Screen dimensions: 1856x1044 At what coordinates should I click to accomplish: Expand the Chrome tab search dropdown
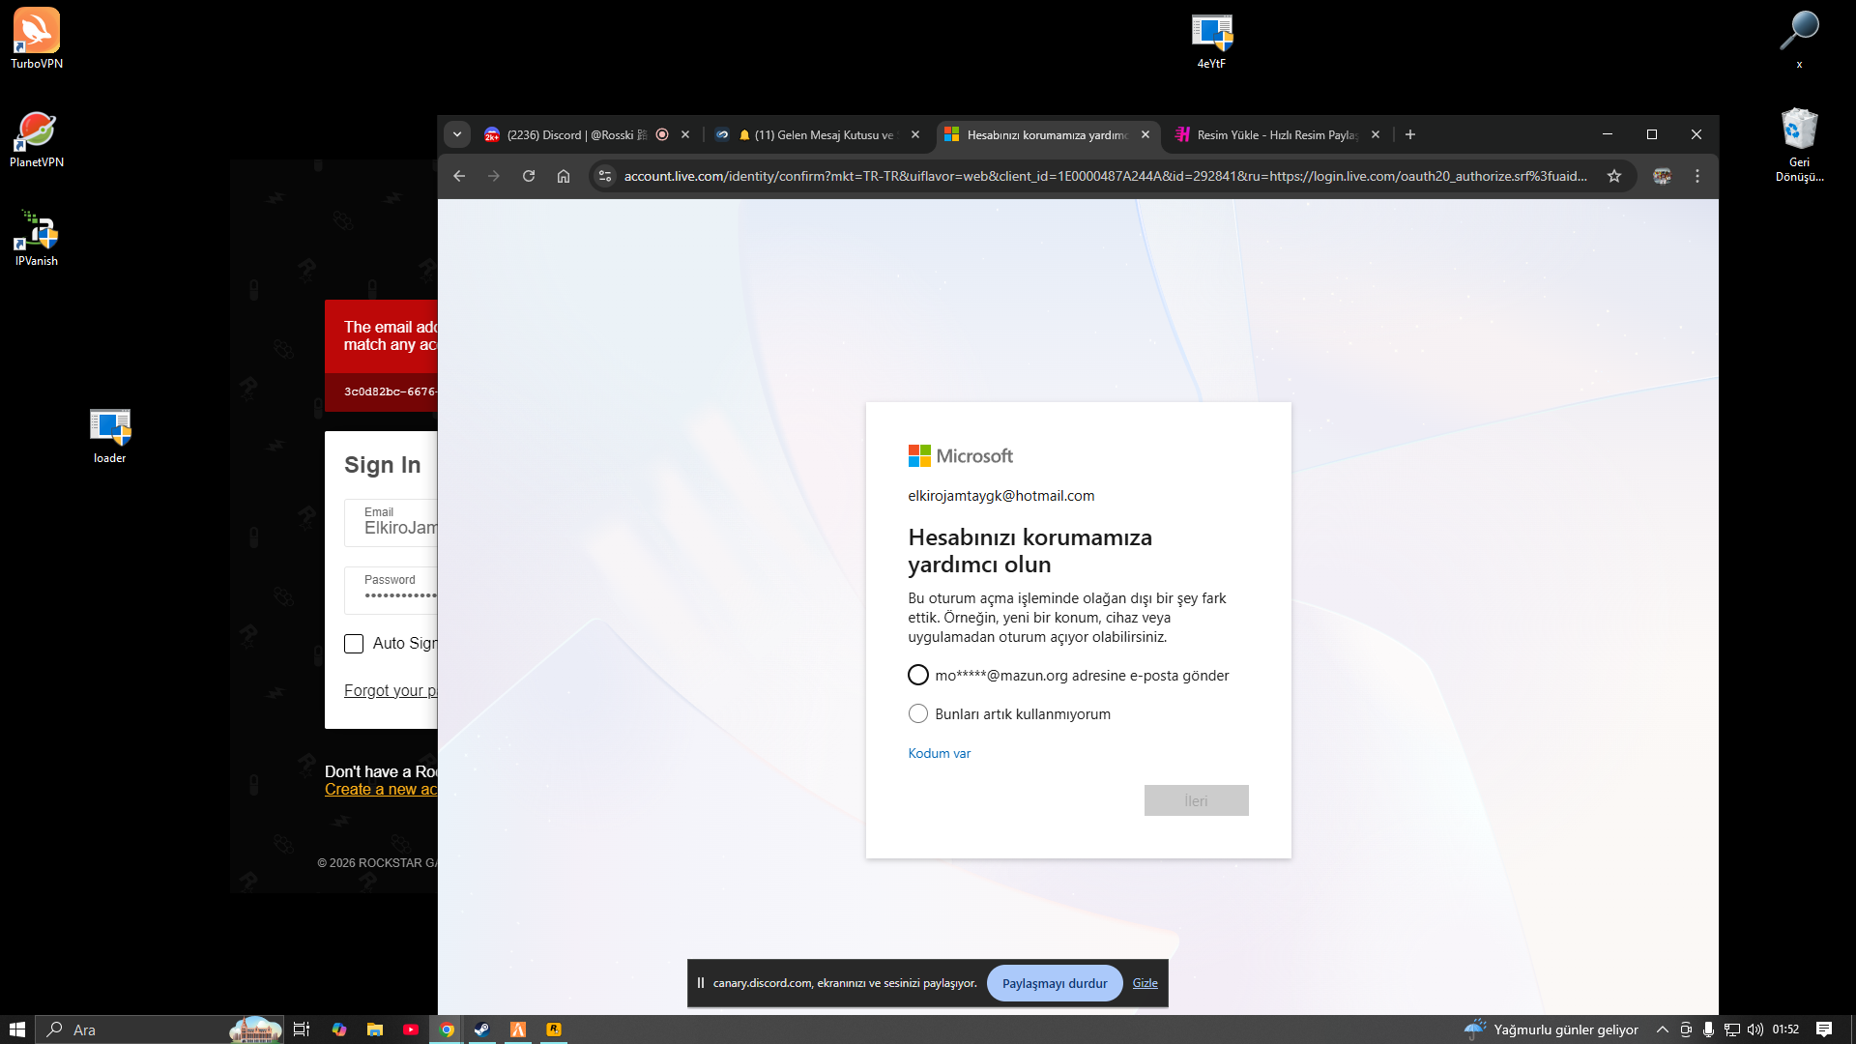point(457,134)
